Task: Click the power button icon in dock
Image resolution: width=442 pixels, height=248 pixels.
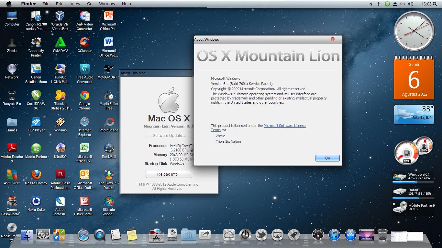Action: click(245, 235)
